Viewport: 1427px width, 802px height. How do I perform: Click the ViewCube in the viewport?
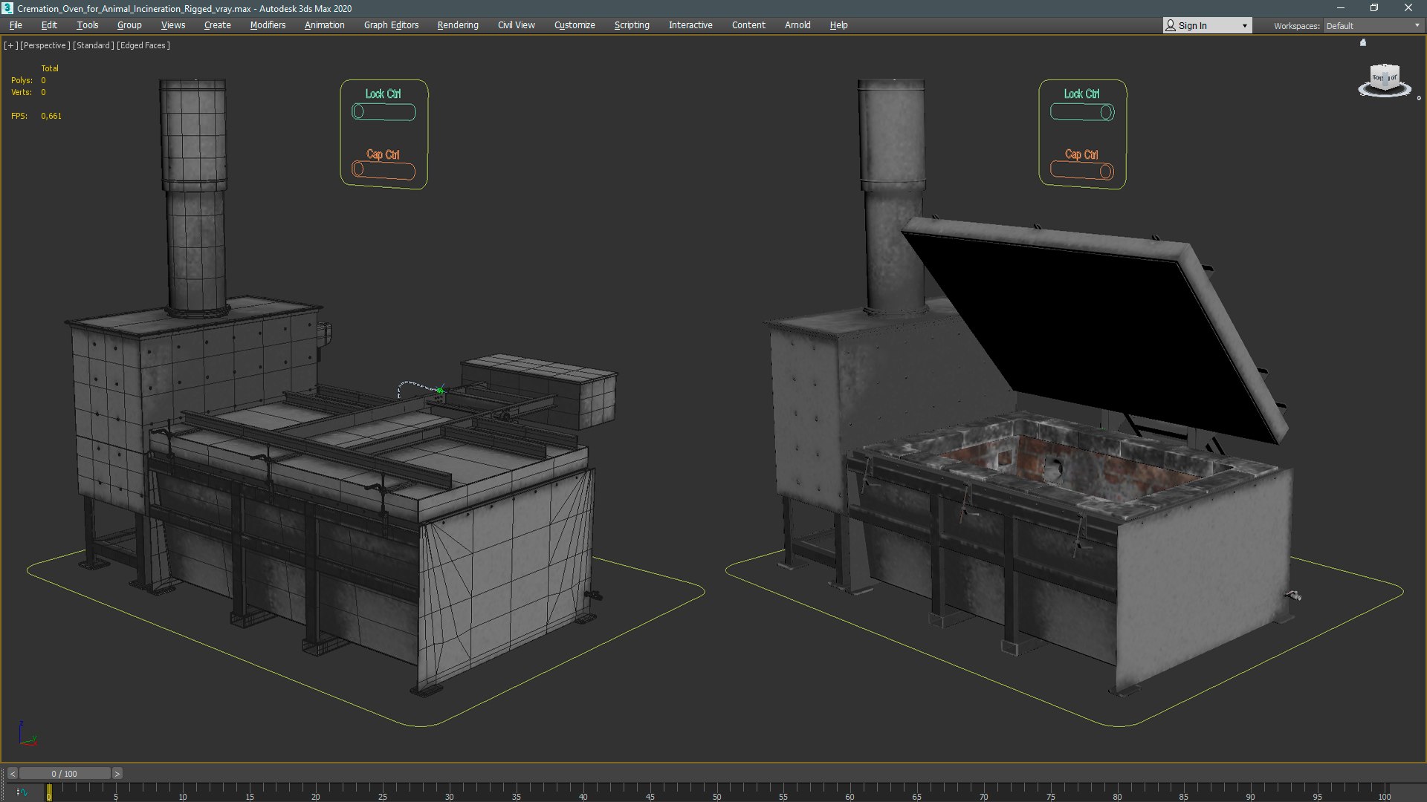tap(1384, 77)
